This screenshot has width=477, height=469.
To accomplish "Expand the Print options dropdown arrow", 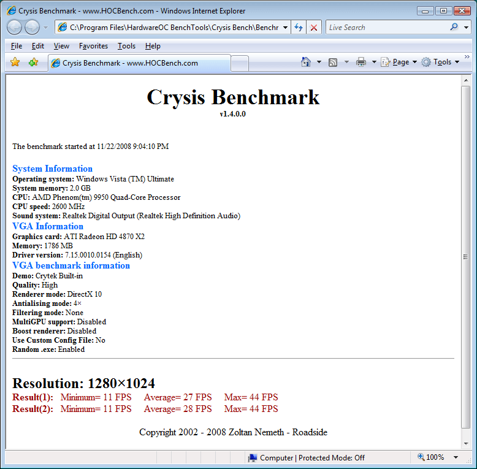I will point(374,62).
